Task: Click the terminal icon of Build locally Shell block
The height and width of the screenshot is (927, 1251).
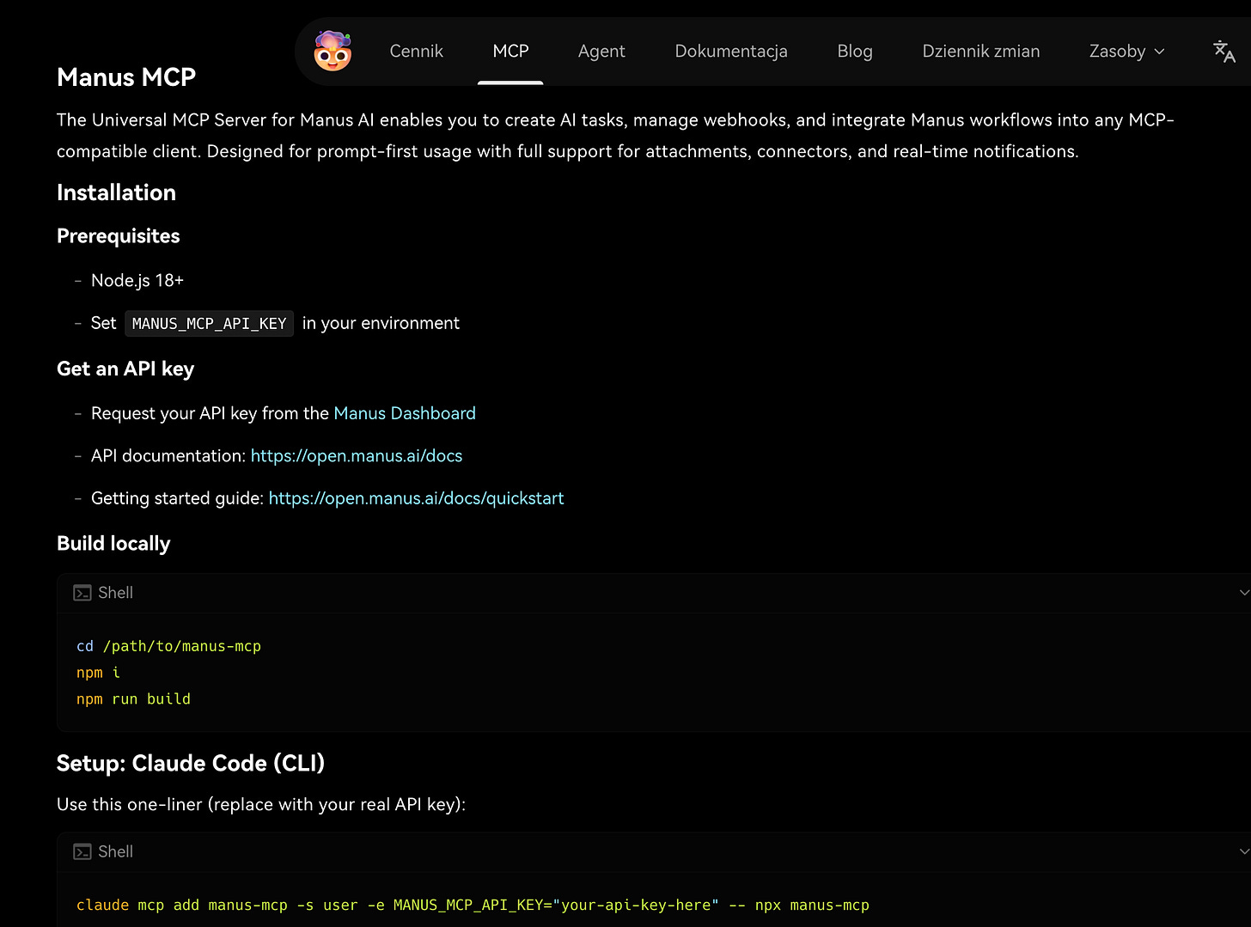Action: (82, 593)
